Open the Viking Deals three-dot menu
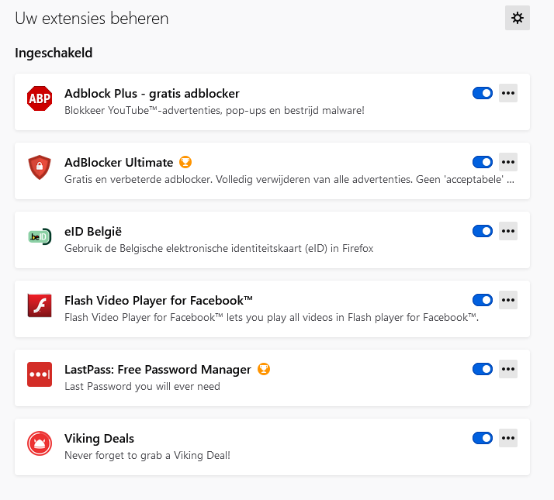The width and height of the screenshot is (554, 500). click(508, 438)
